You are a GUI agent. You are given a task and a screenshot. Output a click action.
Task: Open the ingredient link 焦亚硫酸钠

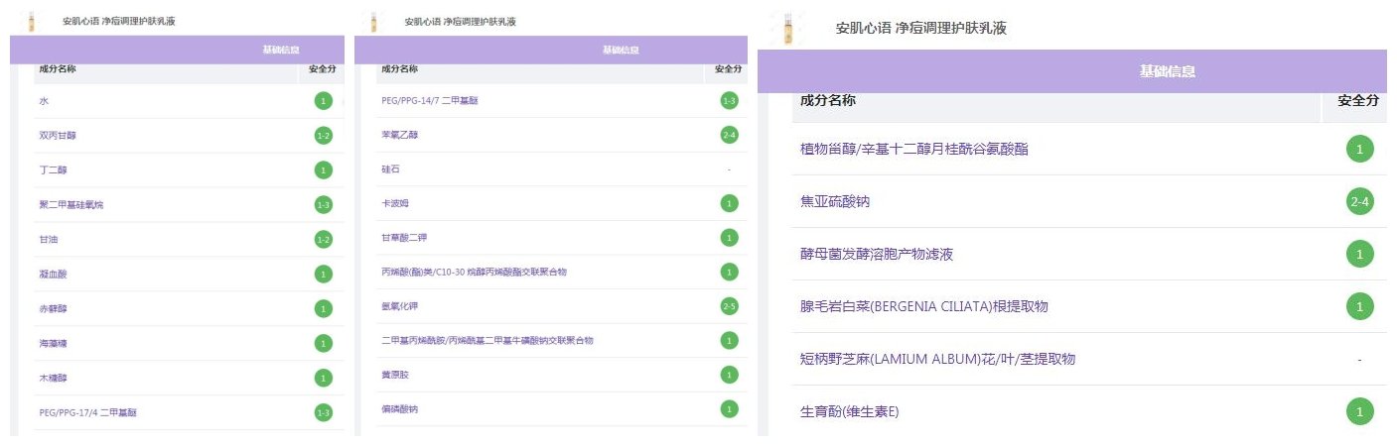834,202
